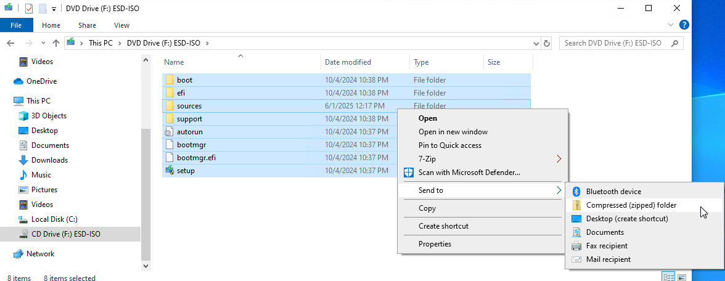Click the New folder quick access icon
The image size is (725, 281).
[43, 9]
